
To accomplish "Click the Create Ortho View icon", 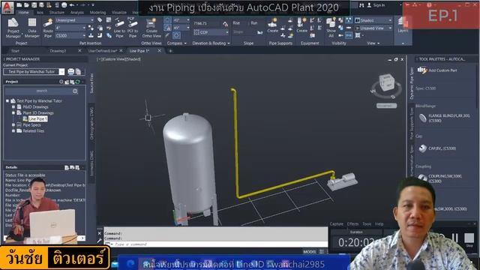I will [x=151, y=28].
